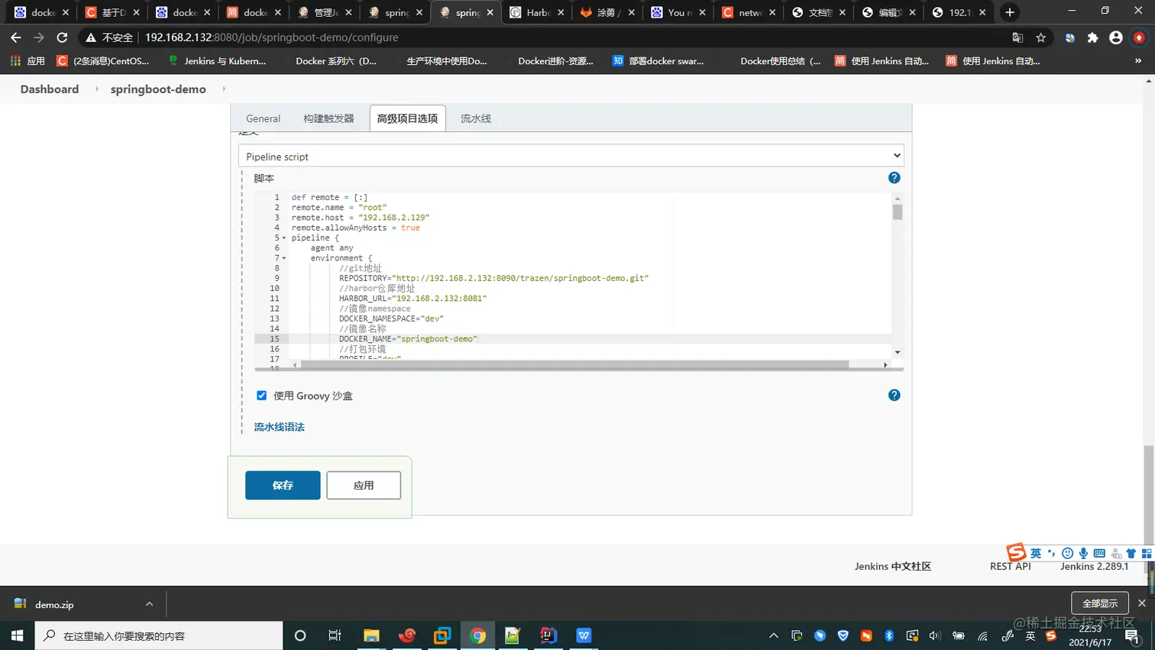The image size is (1155, 650).
Task: Click the 保存 save button
Action: point(283,485)
